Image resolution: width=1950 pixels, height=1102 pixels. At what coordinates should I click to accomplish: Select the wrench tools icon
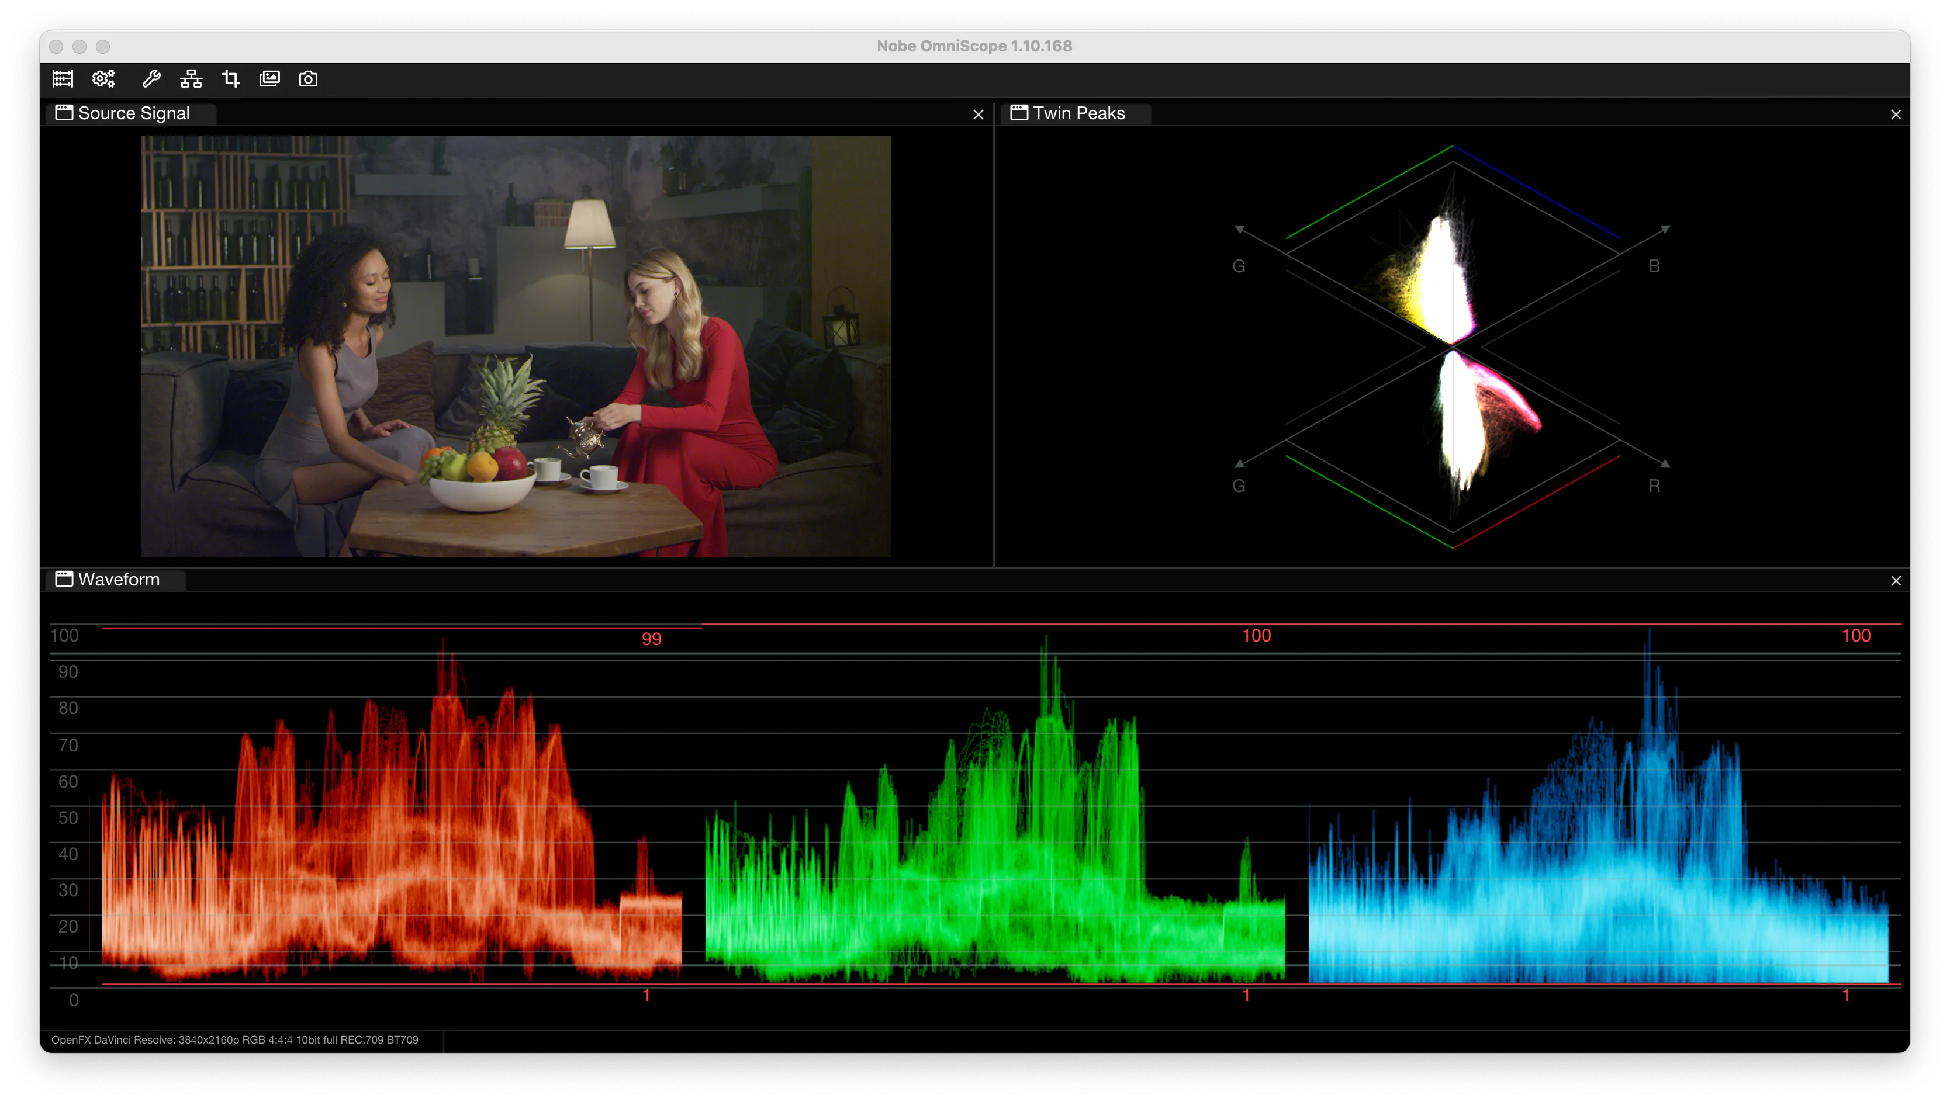click(151, 79)
